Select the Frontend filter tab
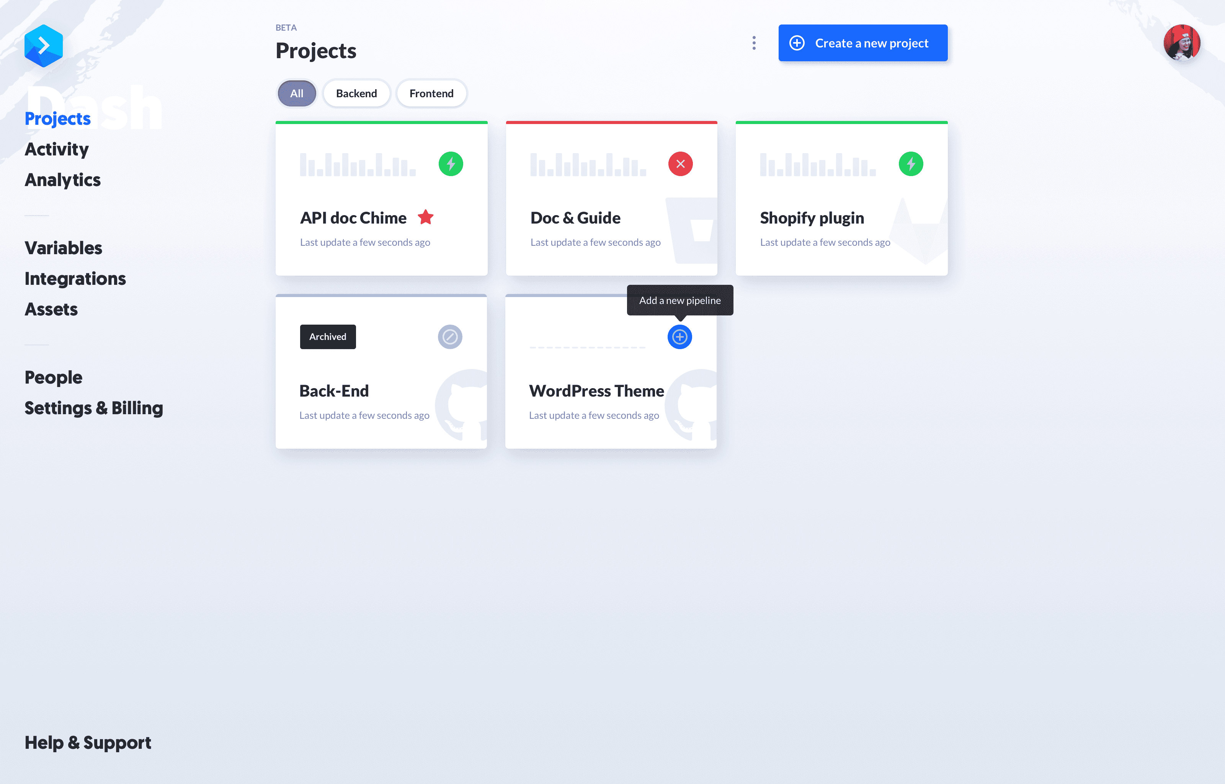This screenshot has width=1225, height=784. coord(431,93)
